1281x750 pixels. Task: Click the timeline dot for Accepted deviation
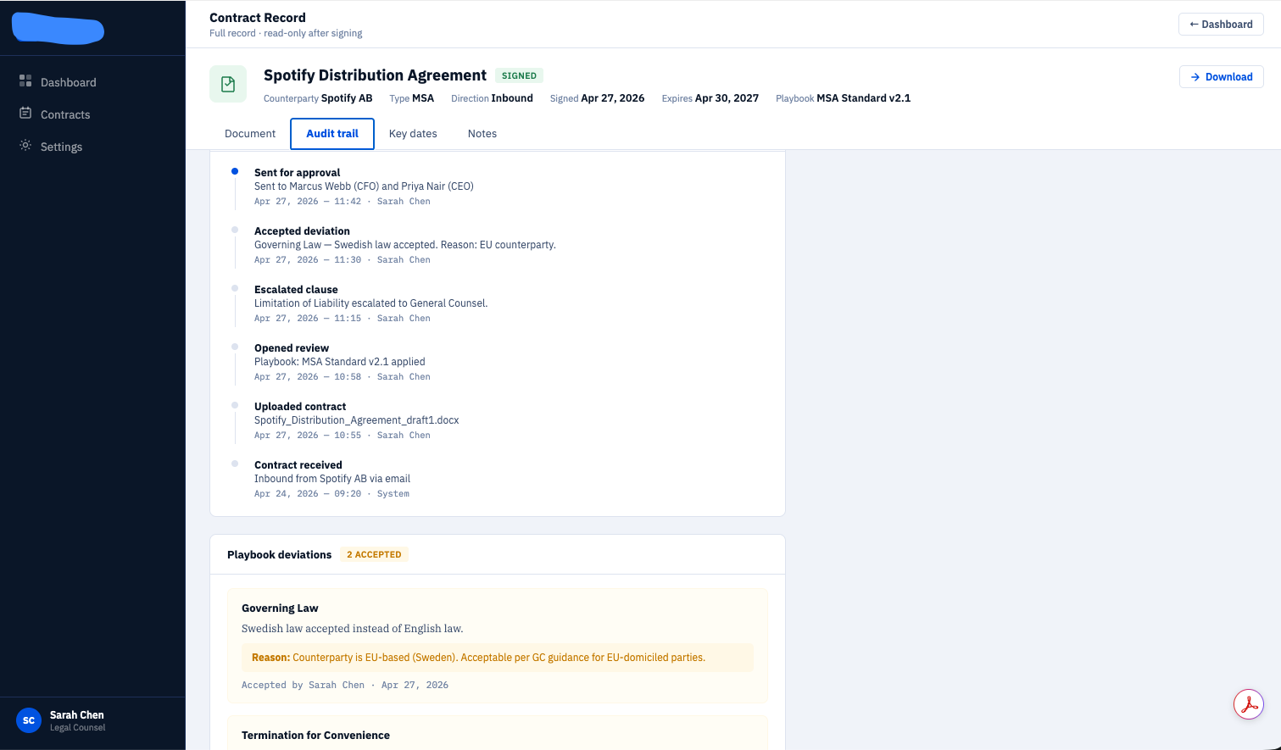point(235,230)
